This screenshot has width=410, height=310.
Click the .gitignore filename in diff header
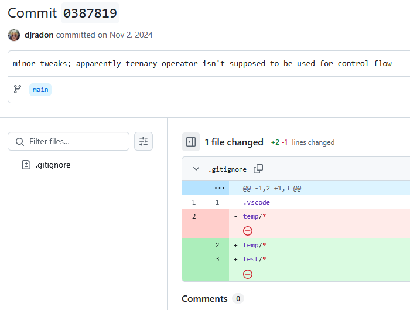(x=227, y=169)
